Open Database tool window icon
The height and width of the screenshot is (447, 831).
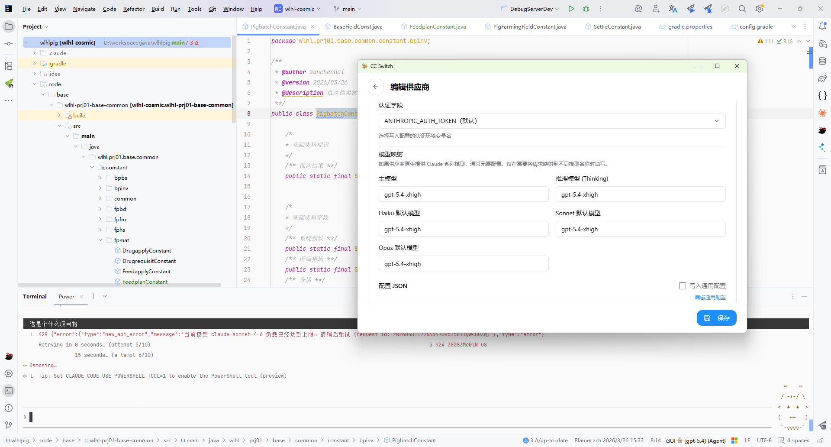tap(822, 61)
